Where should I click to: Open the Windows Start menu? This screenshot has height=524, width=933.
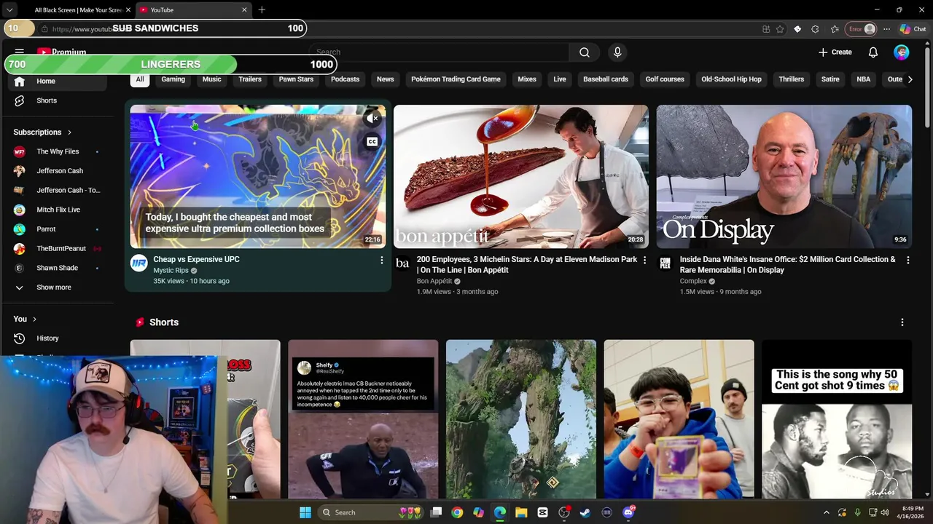(x=305, y=512)
